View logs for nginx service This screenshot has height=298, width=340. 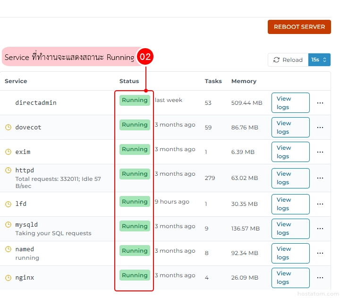click(290, 278)
